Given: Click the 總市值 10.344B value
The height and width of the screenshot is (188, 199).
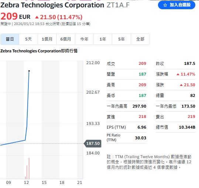Looking at the screenshot, I should point(187,127).
